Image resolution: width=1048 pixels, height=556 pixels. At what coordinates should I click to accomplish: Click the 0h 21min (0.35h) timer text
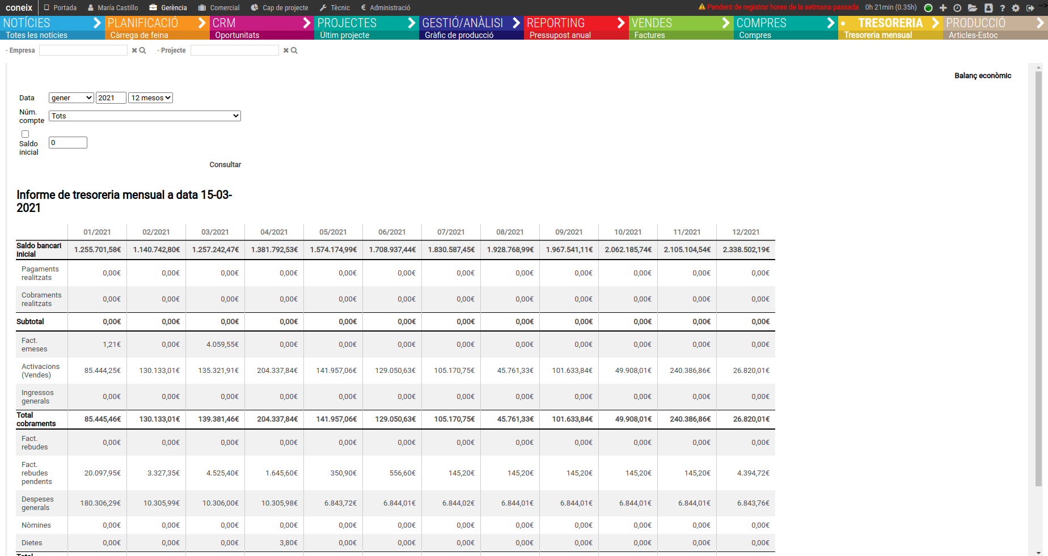tap(891, 7)
